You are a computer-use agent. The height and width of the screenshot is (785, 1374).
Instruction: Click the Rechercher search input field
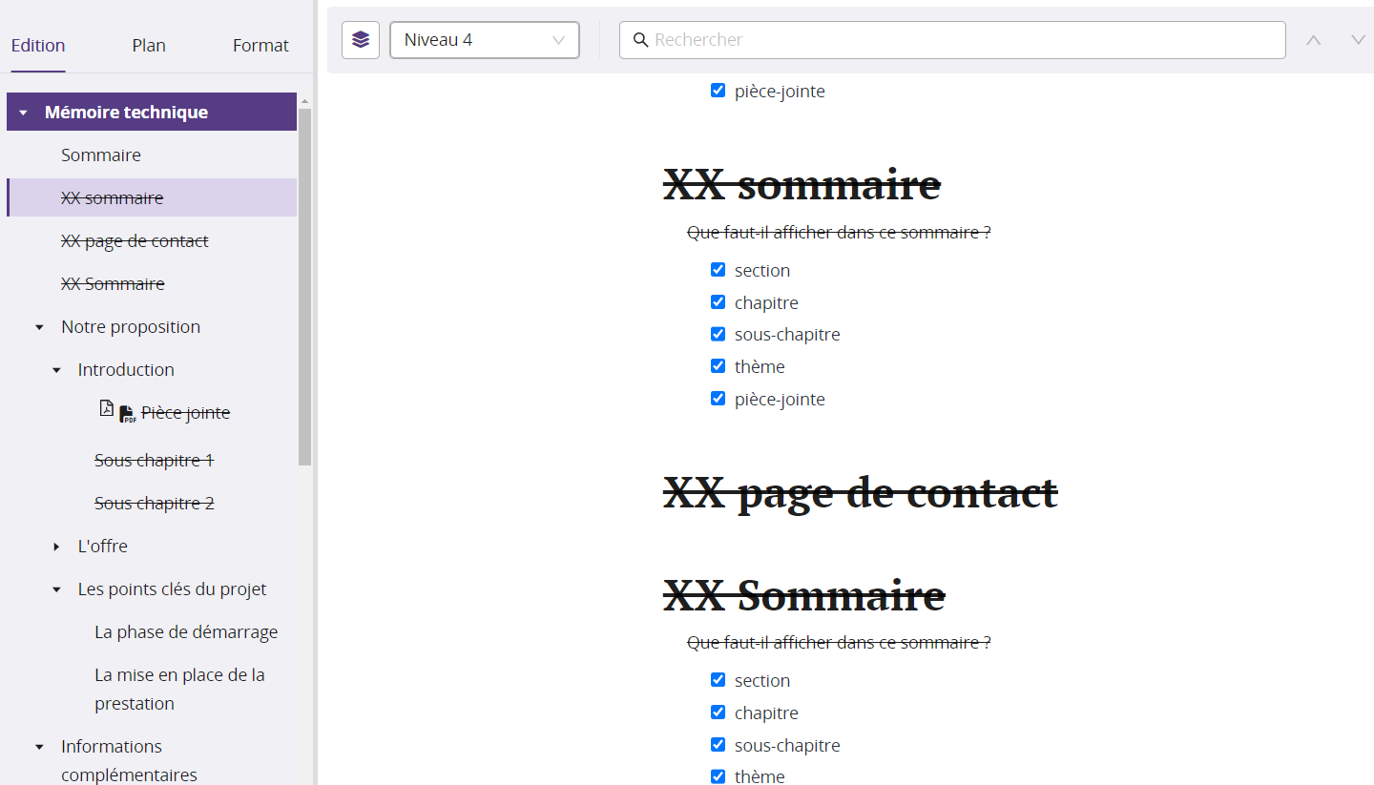coord(964,40)
